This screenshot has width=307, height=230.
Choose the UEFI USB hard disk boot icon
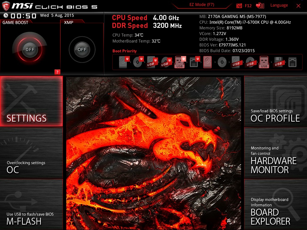[x=152, y=62]
